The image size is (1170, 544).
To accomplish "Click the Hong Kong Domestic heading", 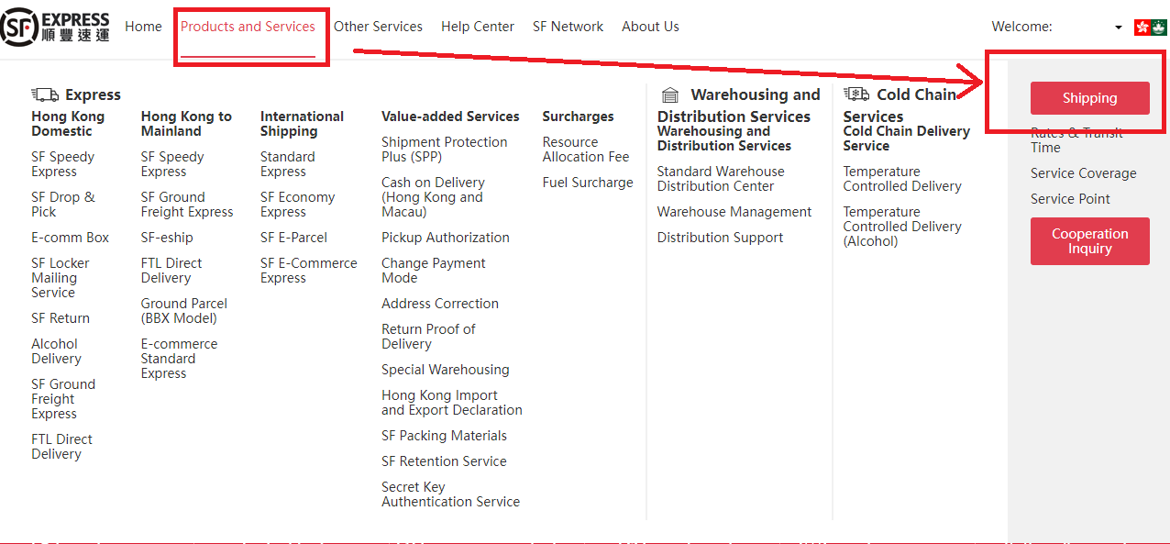I will pyautogui.click(x=68, y=124).
